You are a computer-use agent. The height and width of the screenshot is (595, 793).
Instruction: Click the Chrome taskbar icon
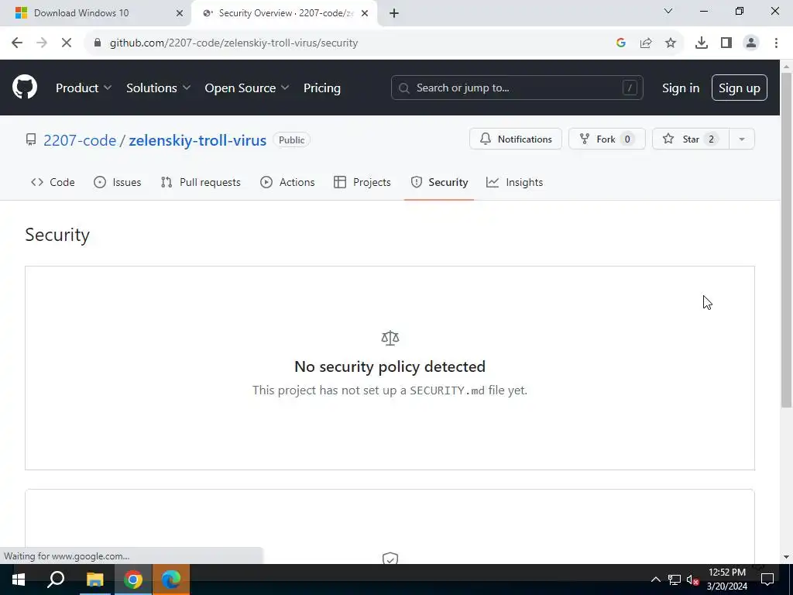click(133, 580)
